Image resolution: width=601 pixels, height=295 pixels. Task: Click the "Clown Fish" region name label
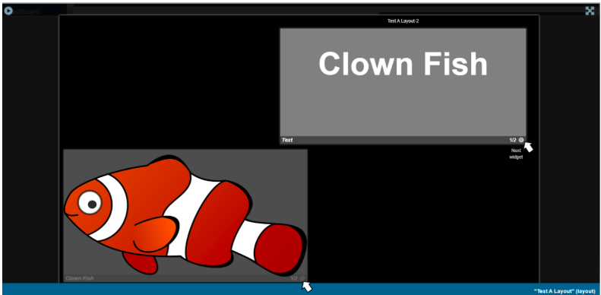click(x=79, y=278)
